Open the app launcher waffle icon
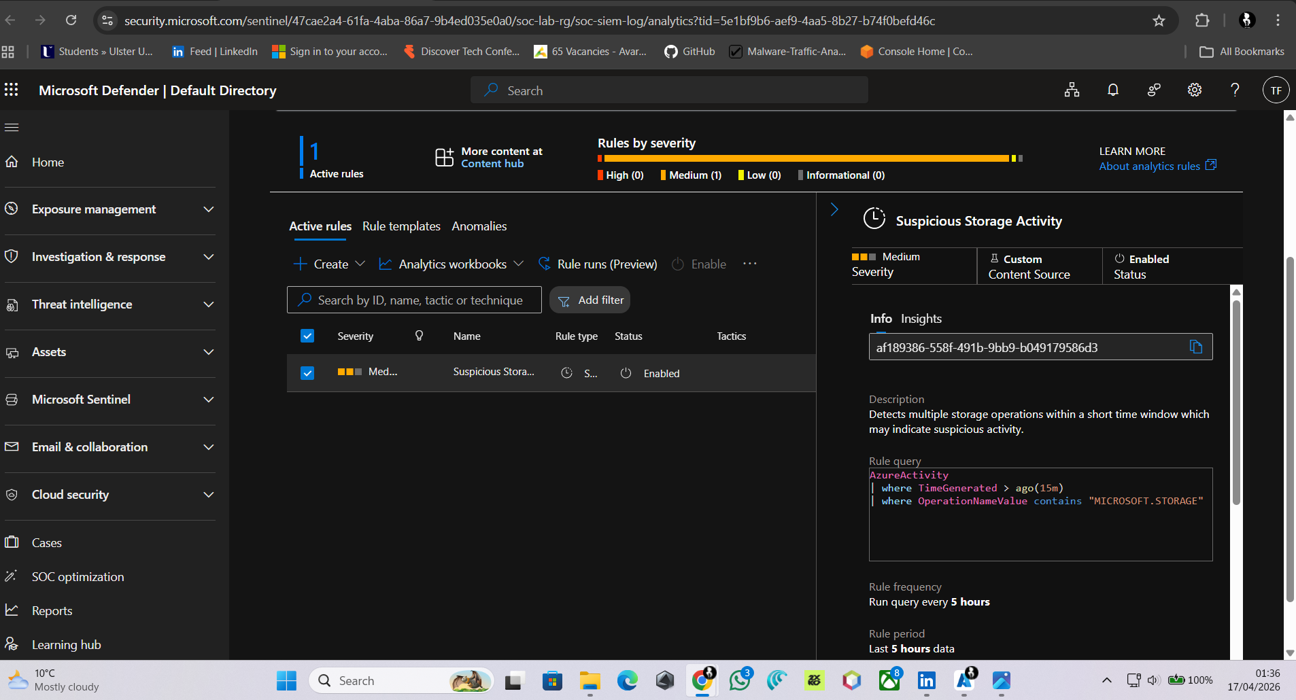 click(12, 90)
